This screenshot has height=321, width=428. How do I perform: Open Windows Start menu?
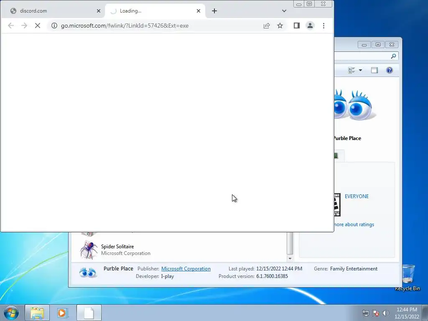pos(11,313)
